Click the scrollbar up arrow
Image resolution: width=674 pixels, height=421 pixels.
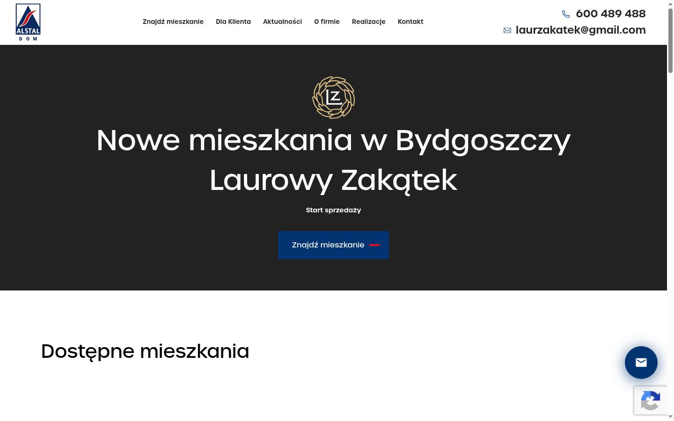pos(670,3)
